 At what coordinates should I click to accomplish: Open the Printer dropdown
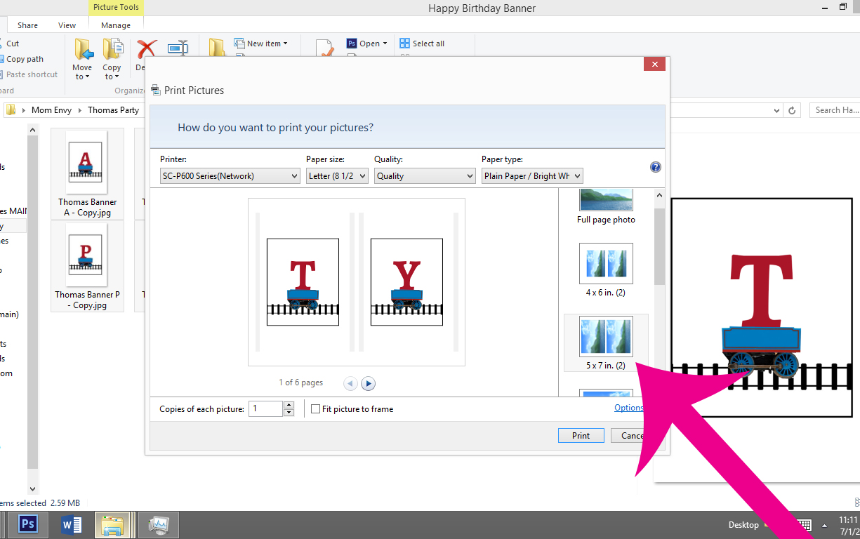230,176
